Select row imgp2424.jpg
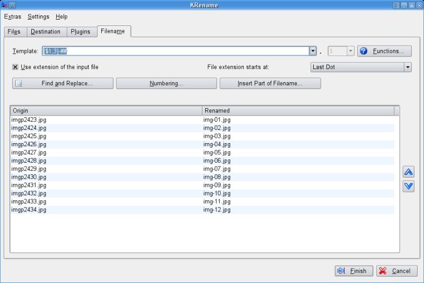This screenshot has width=424, height=283. click(202, 128)
